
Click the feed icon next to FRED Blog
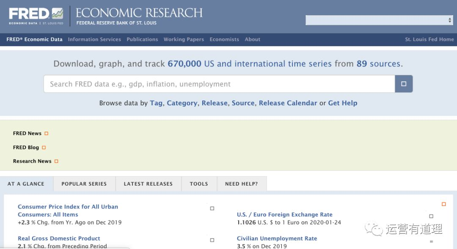click(x=44, y=148)
